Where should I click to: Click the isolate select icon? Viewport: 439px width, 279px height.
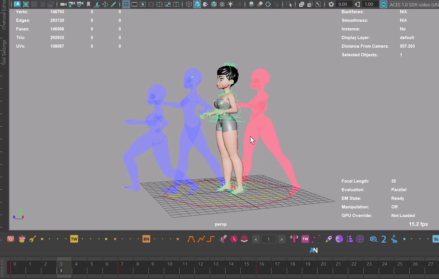289,4
